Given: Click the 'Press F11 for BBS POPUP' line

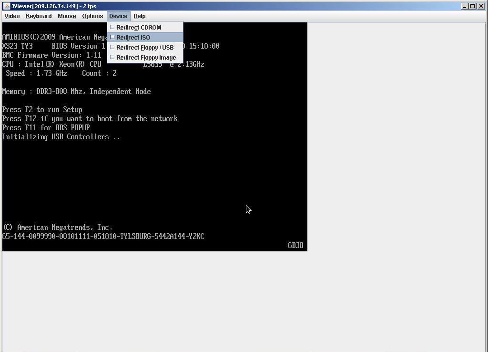Looking at the screenshot, I should (46, 128).
